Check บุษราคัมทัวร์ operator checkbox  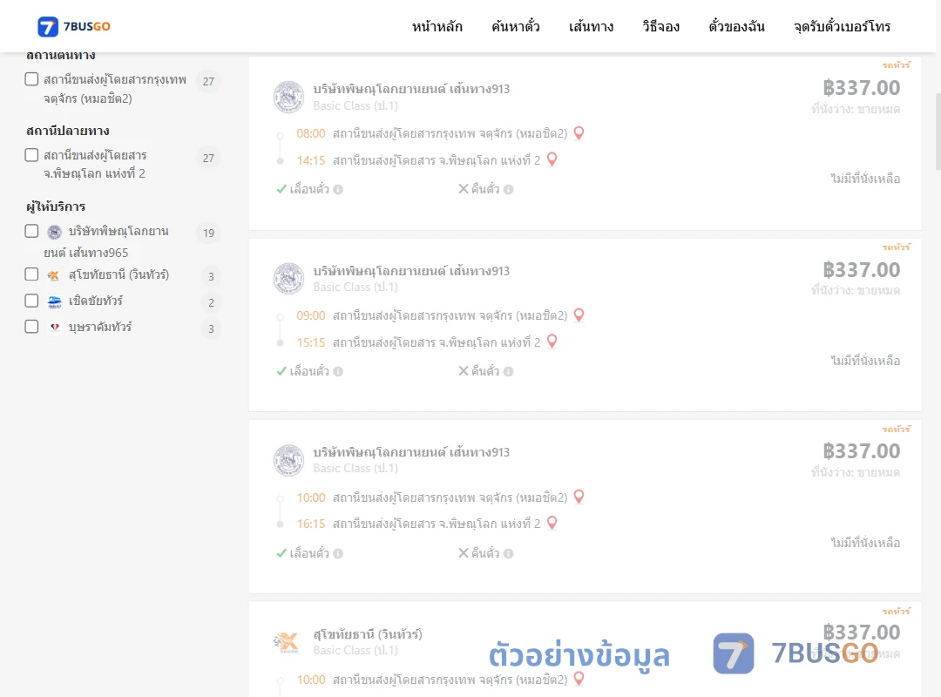coord(32,327)
